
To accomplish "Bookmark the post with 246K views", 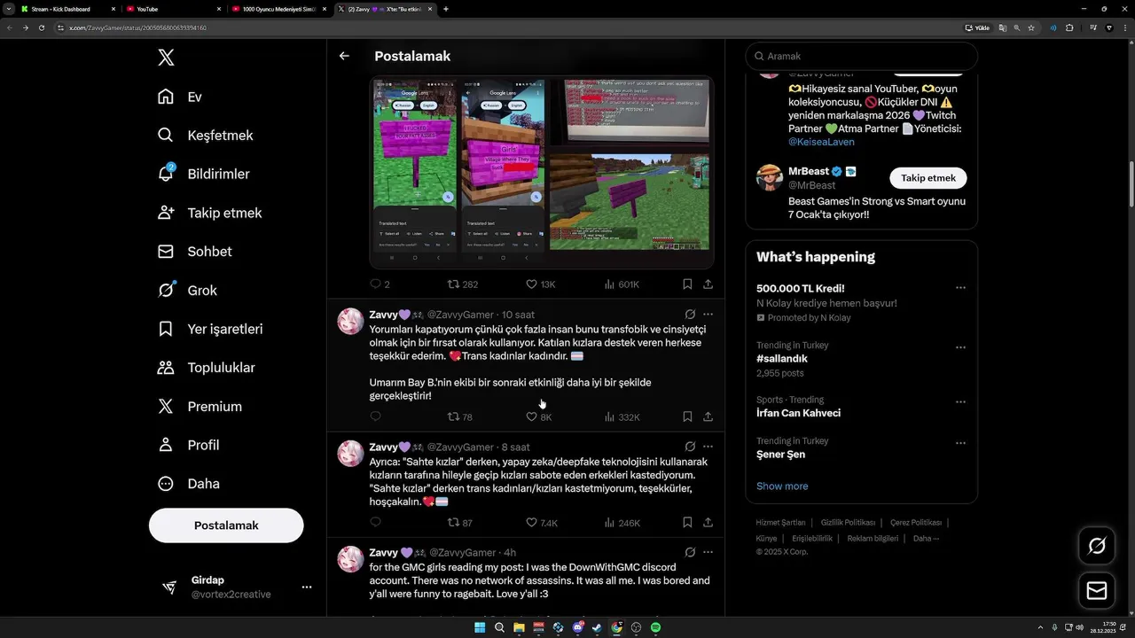I will coord(687,523).
